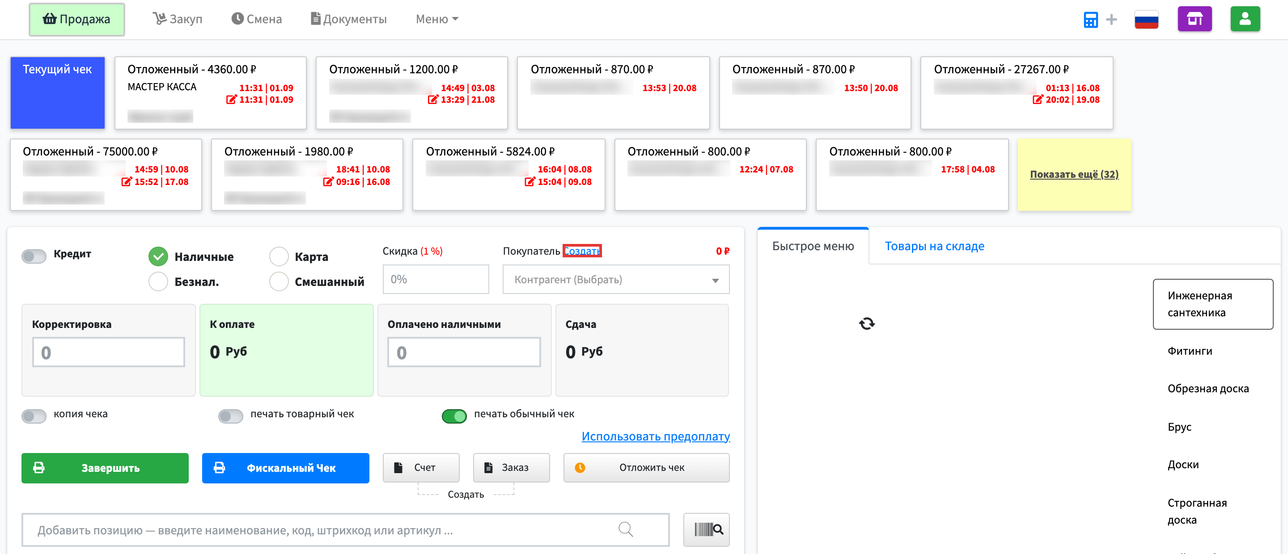Switch to Товары на складе tab
Viewport: 1288px width, 554px height.
(934, 246)
